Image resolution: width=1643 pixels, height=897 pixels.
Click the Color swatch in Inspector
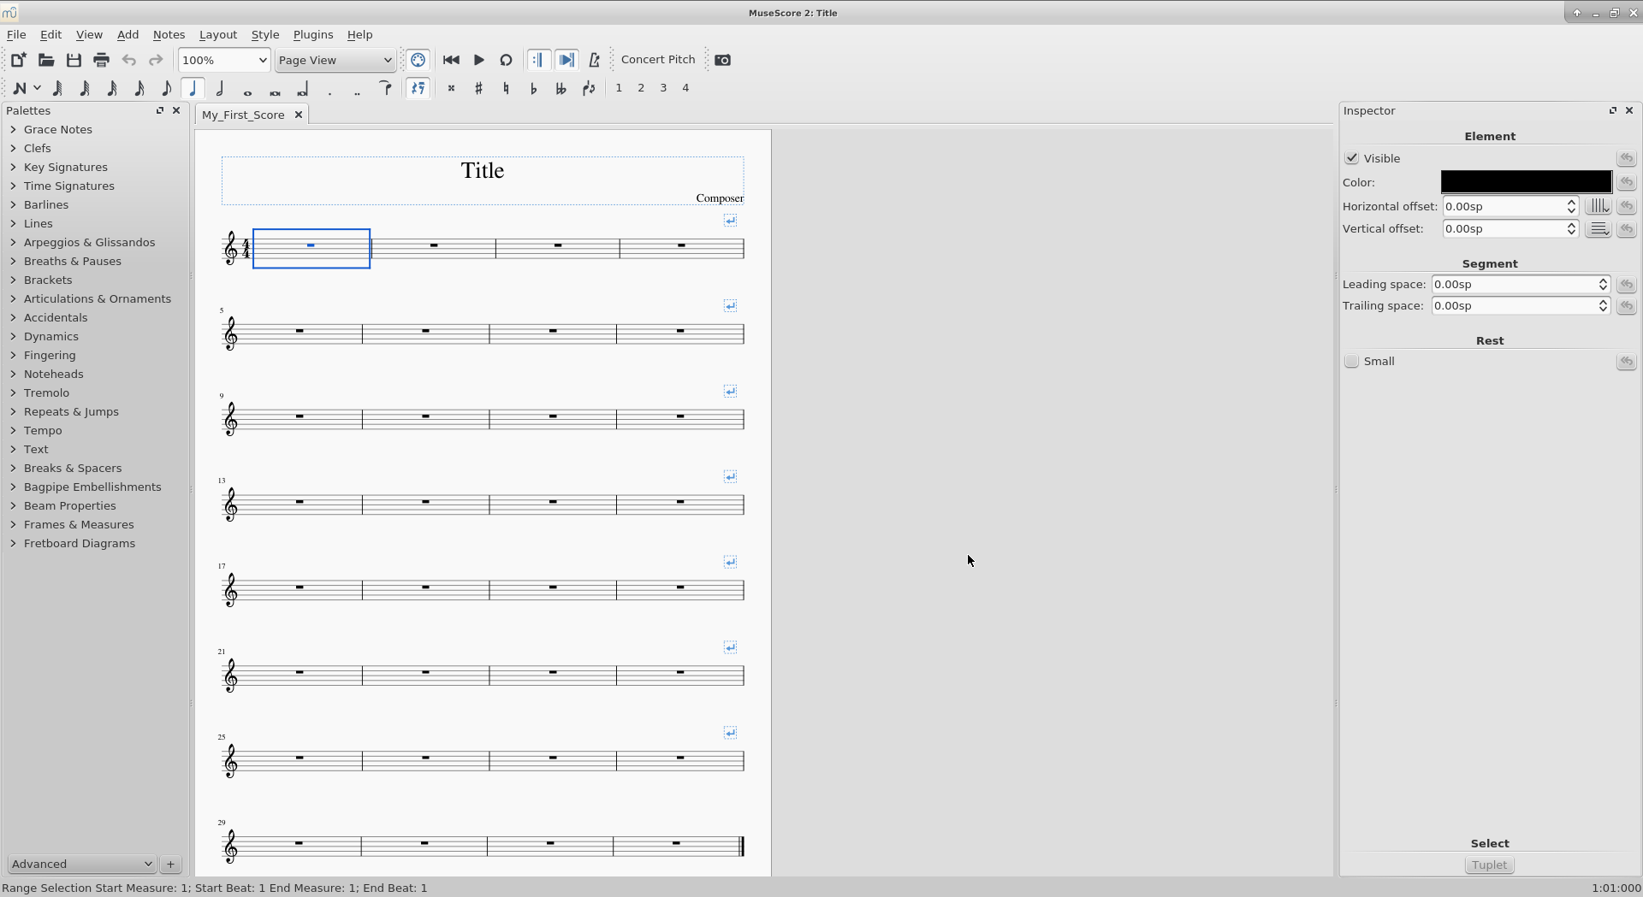point(1526,181)
